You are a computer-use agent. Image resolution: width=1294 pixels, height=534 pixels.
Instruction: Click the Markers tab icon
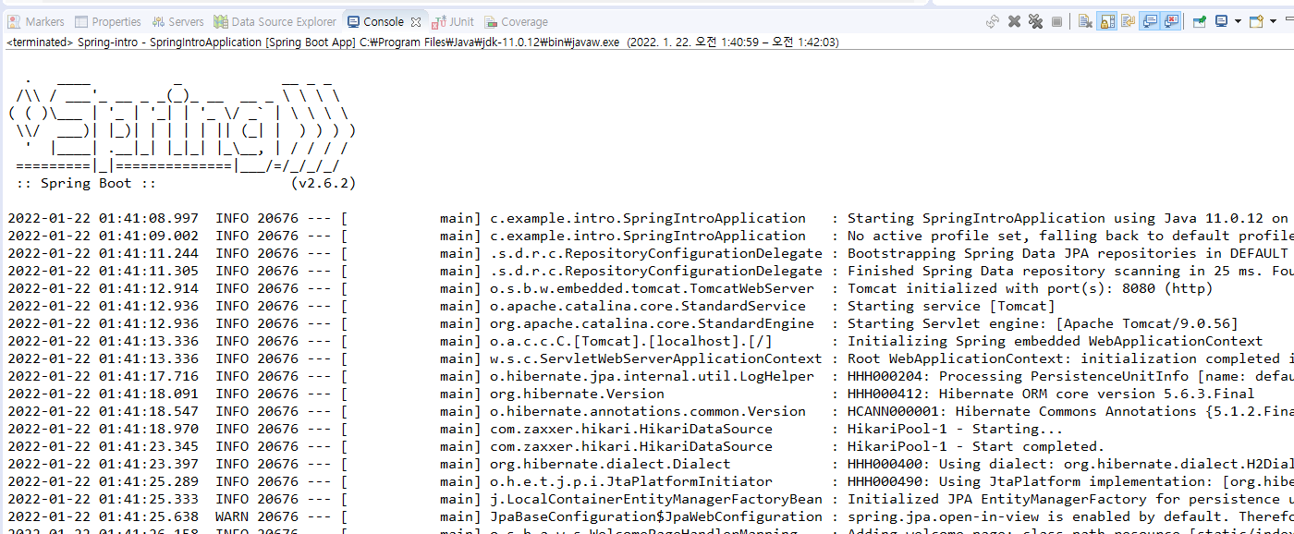click(14, 21)
